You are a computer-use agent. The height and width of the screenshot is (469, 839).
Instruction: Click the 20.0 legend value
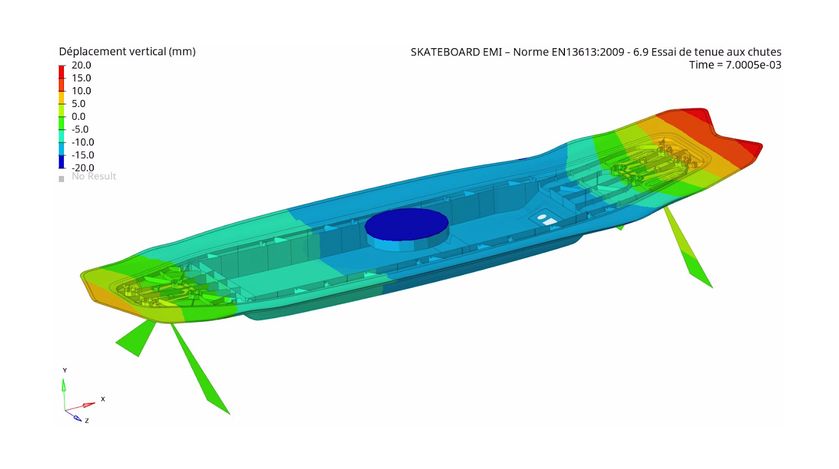click(81, 65)
